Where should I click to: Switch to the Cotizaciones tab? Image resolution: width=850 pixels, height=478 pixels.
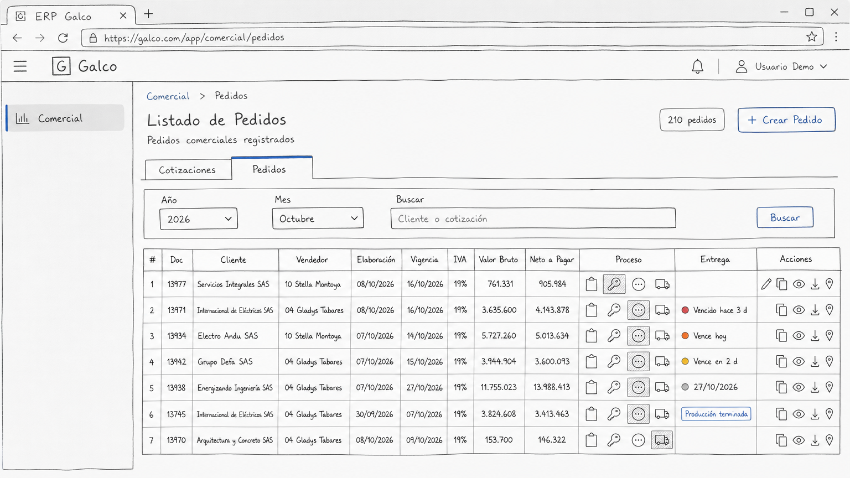pos(188,170)
